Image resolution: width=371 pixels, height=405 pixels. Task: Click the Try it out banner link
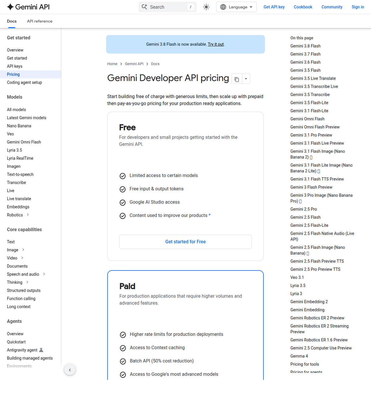(x=215, y=44)
